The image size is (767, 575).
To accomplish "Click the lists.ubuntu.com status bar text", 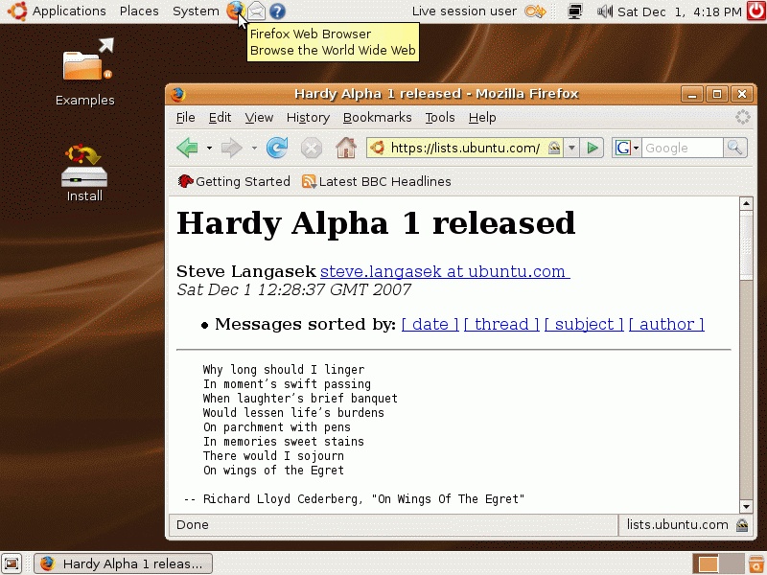I will [678, 524].
